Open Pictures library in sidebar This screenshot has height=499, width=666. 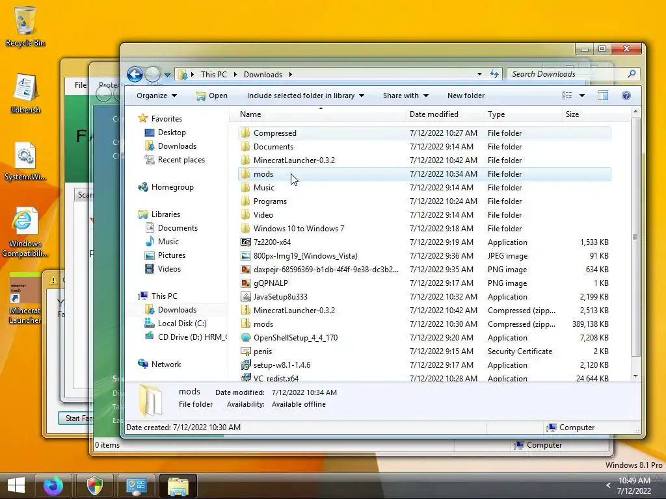(165, 255)
